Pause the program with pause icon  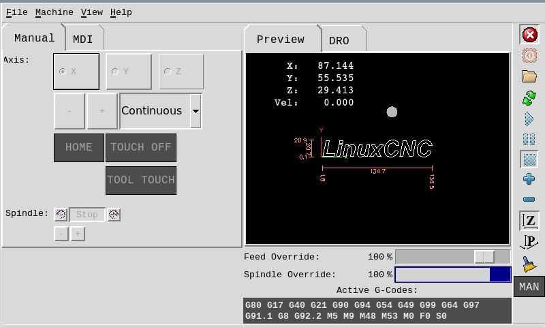click(529, 140)
